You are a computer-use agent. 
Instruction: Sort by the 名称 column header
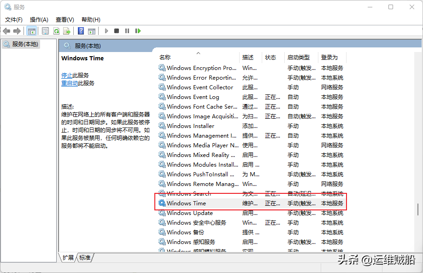point(199,57)
